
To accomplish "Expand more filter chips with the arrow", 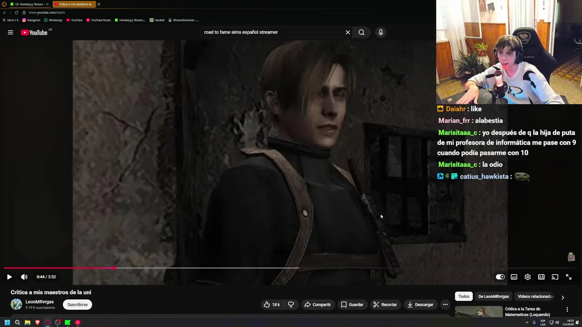I will pos(562,297).
